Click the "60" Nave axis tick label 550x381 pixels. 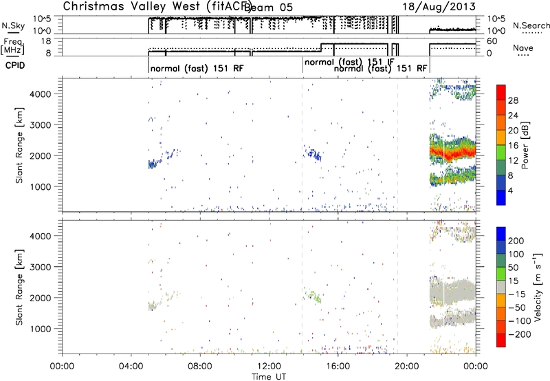tap(492, 41)
